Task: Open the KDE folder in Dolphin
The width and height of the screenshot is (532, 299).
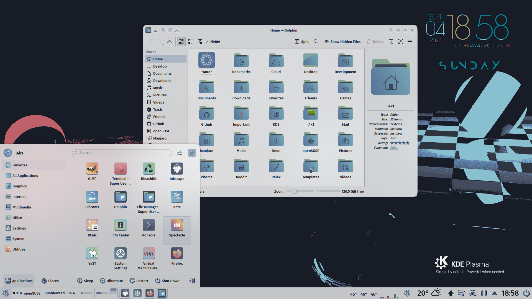Action: (x=276, y=116)
